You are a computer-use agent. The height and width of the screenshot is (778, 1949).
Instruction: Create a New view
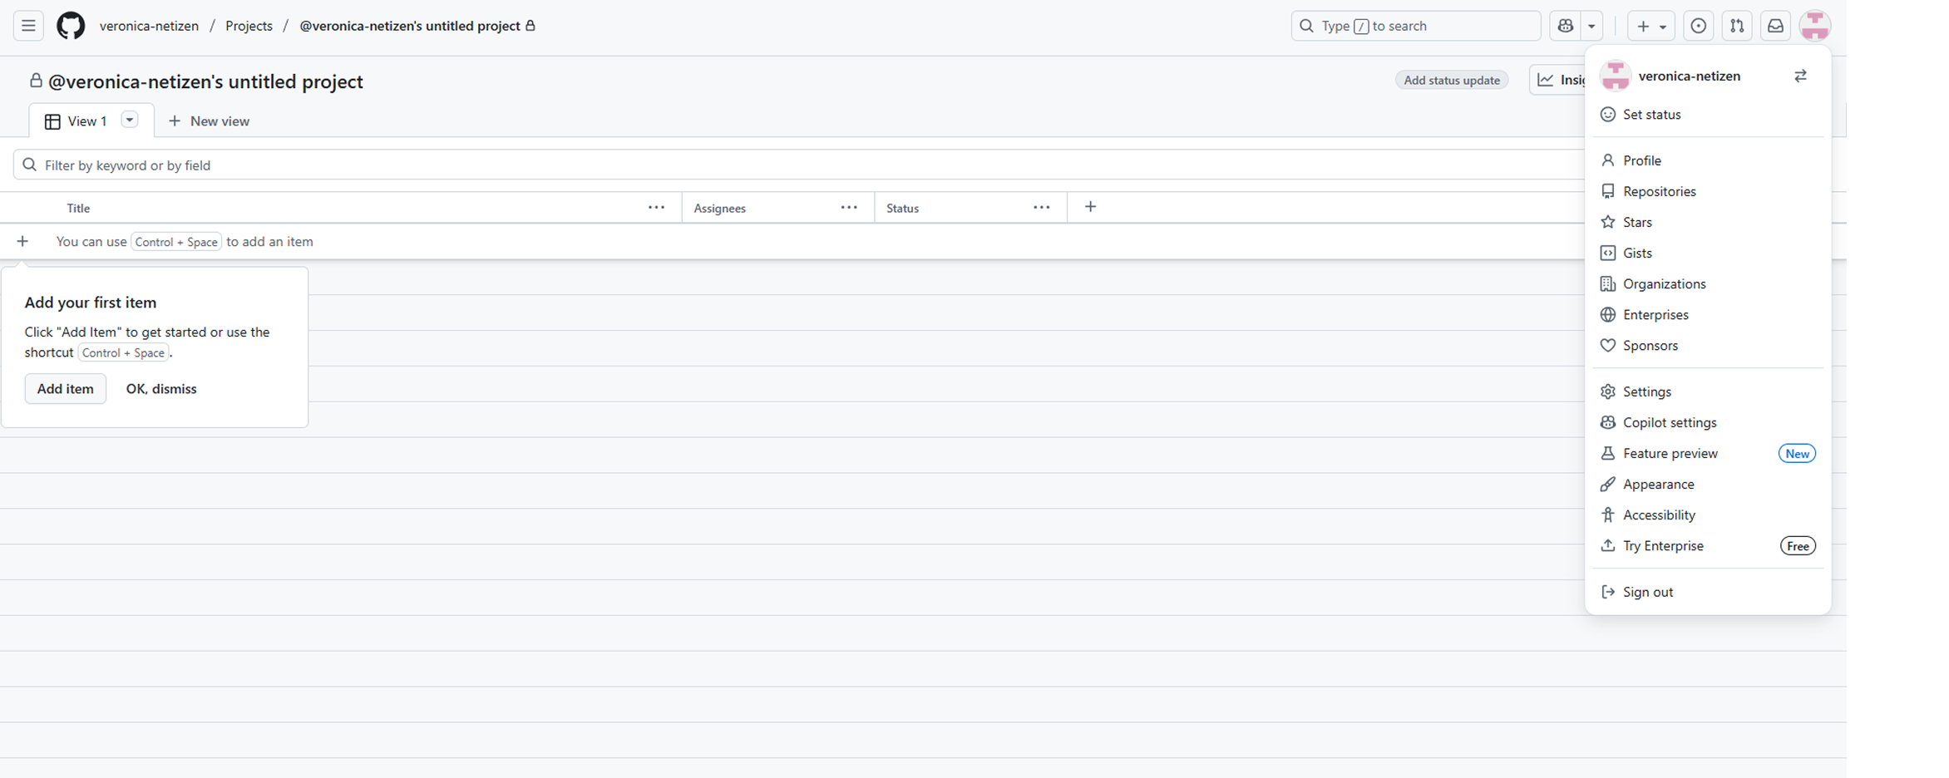coord(209,121)
